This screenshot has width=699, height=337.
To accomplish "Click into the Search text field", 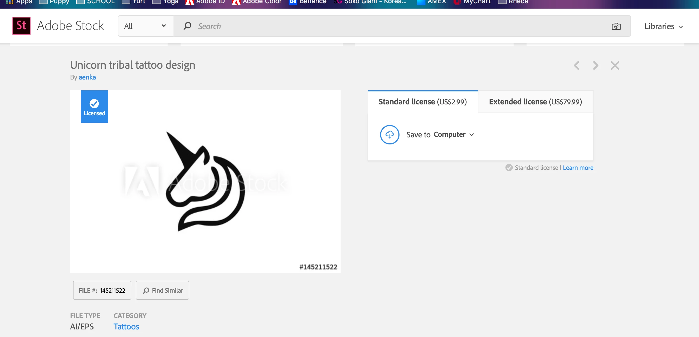I will coord(380,26).
